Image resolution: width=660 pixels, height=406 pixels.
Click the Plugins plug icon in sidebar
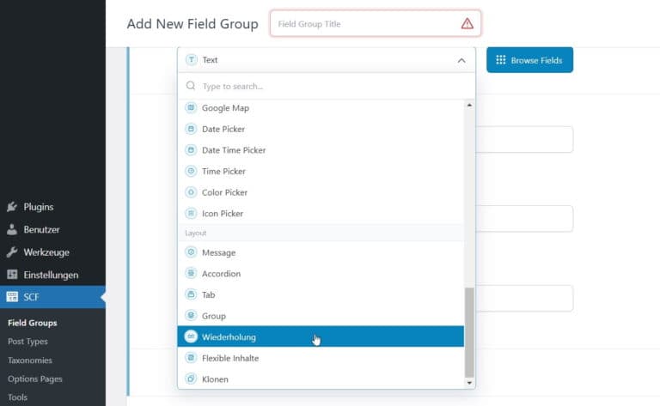(12, 206)
